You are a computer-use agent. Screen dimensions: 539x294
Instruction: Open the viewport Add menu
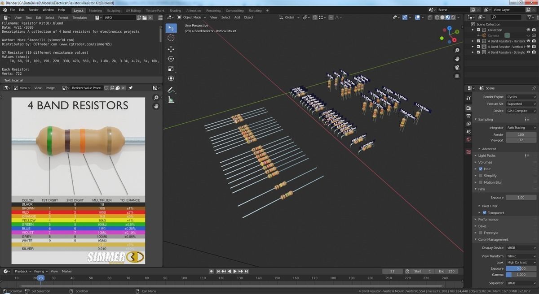tap(237, 17)
